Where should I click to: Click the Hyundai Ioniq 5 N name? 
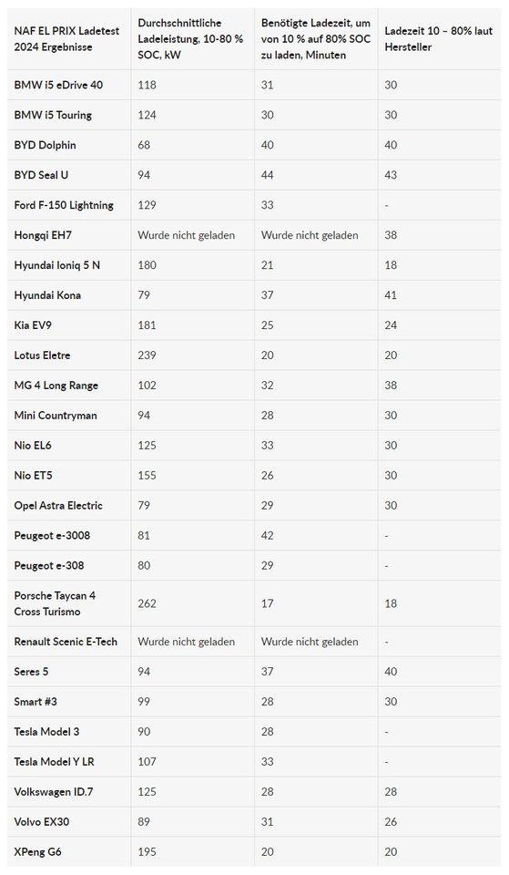(56, 265)
